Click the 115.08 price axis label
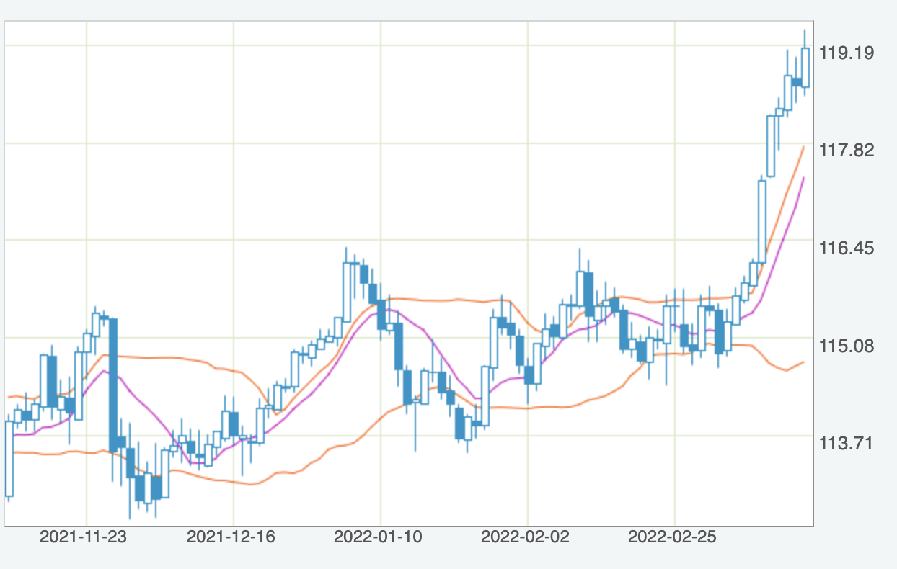The image size is (897, 569). (847, 346)
